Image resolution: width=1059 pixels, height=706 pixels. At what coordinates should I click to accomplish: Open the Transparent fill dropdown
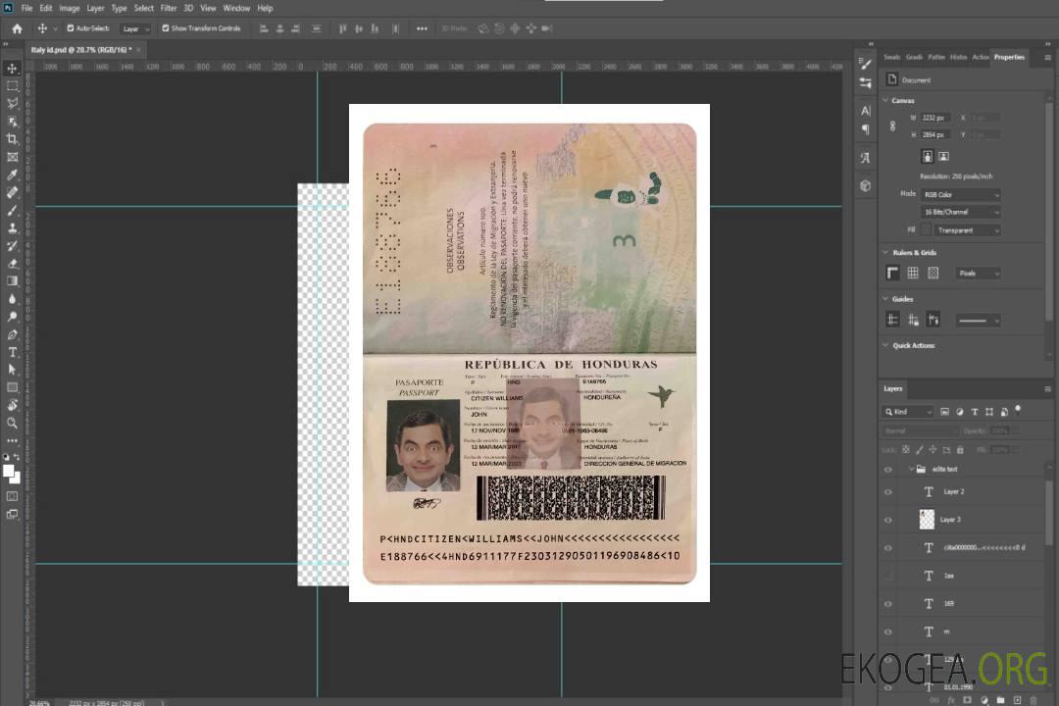968,230
